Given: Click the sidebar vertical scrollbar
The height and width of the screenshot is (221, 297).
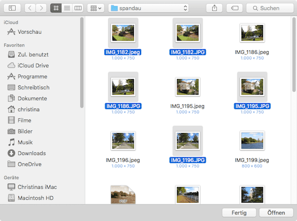Looking at the screenshot, I should click(82, 63).
